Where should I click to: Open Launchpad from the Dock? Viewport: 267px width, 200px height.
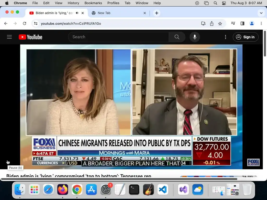click(x=34, y=189)
